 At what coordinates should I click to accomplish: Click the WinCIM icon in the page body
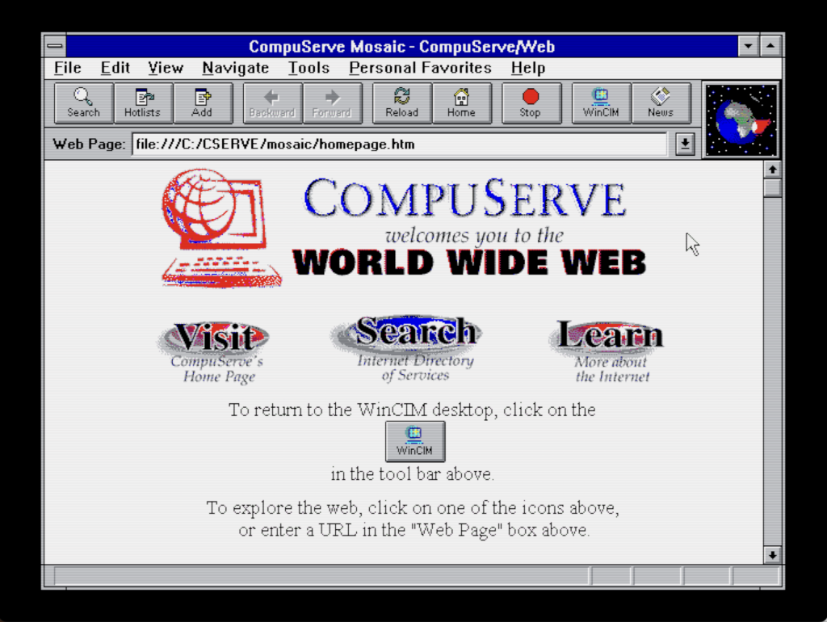tap(415, 441)
